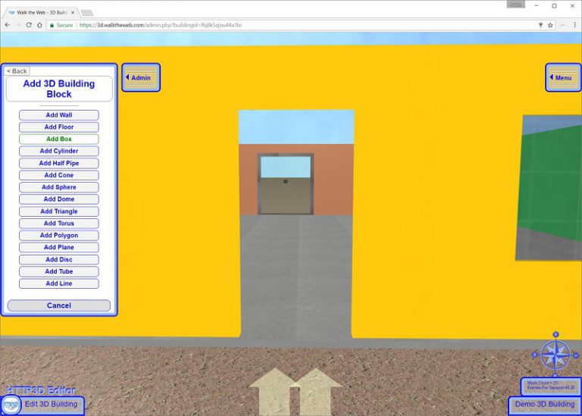Reload the page with browser refresh icon
This screenshot has width=582, height=416.
pos(29,25)
